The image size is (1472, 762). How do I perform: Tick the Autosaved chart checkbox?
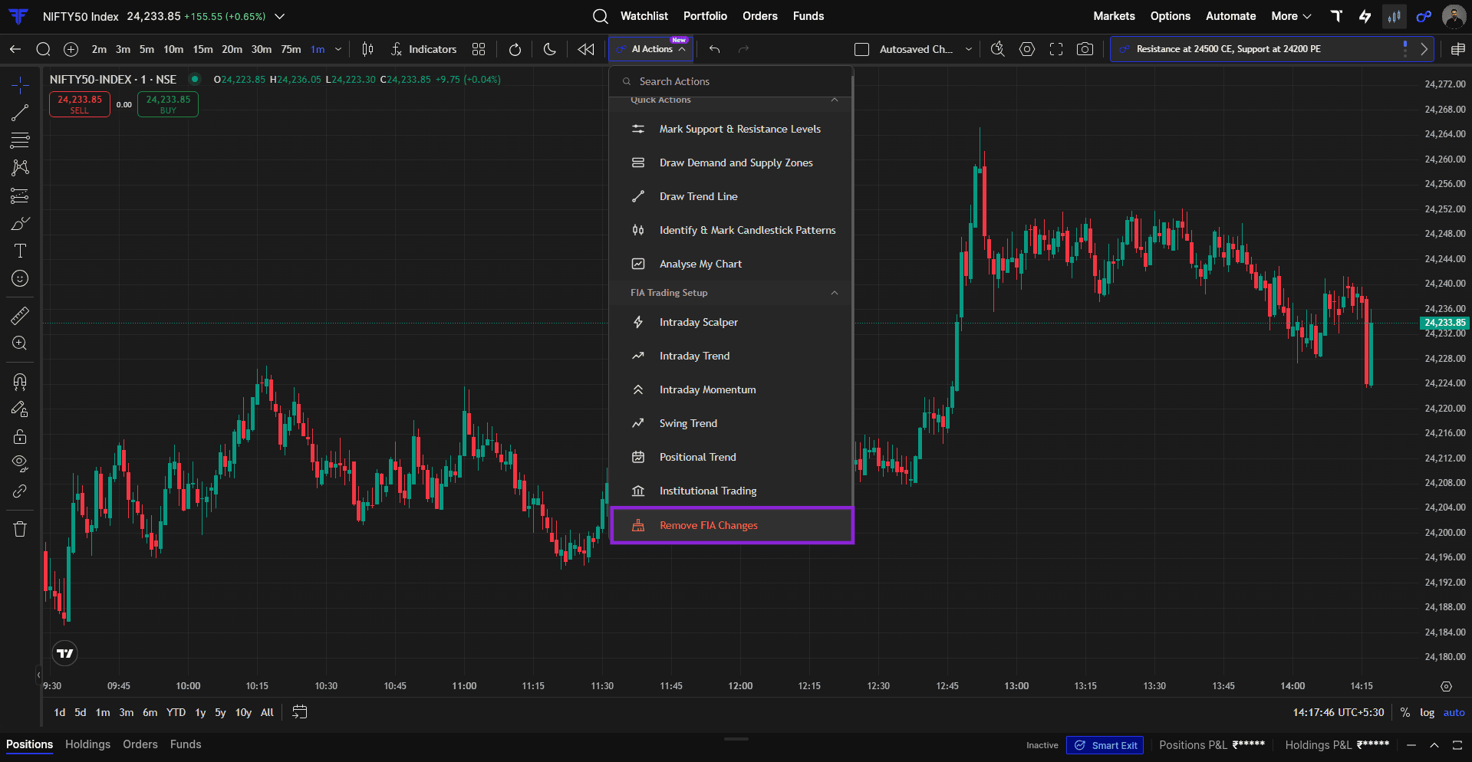click(x=861, y=49)
